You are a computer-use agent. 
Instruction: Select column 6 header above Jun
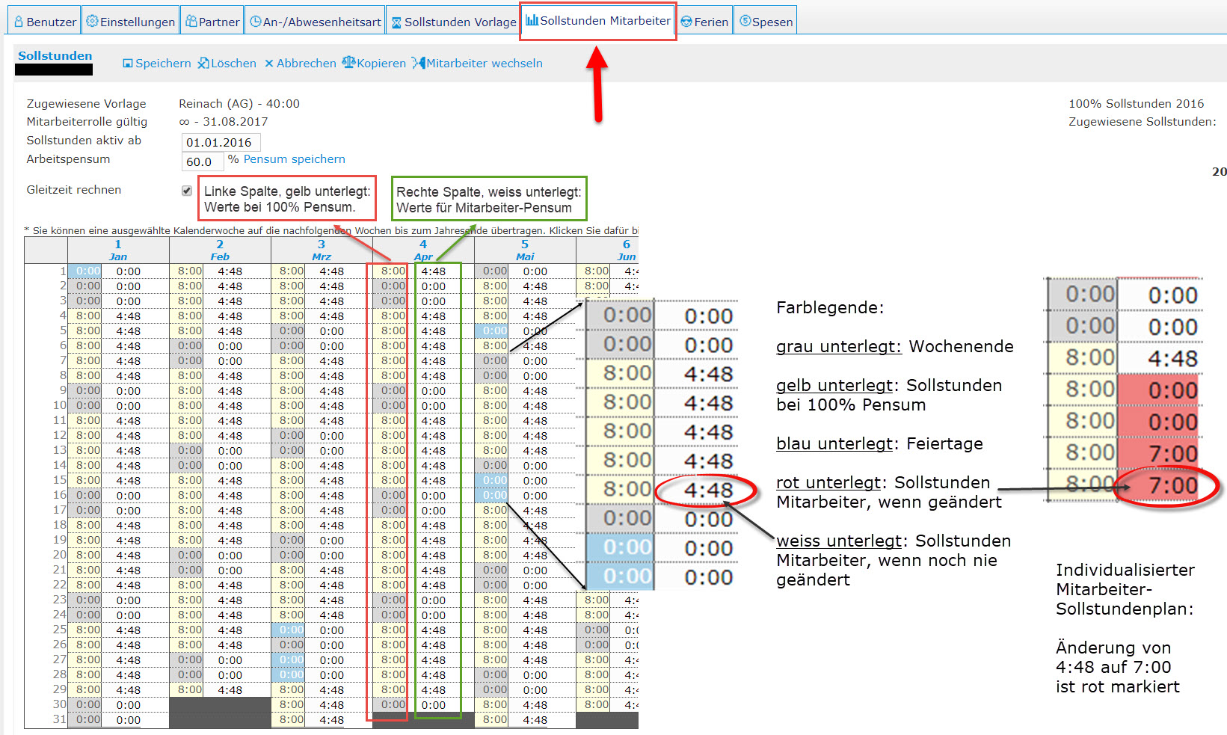(627, 245)
